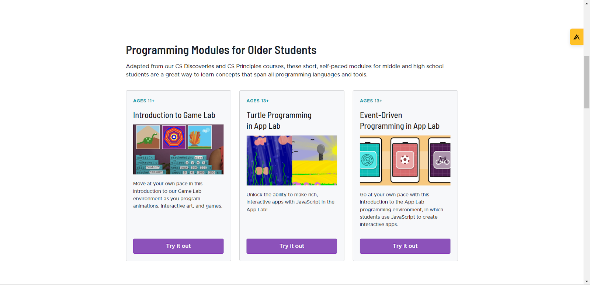Select Event-Driven Programming in App Lab heading
The width and height of the screenshot is (590, 285).
[399, 121]
